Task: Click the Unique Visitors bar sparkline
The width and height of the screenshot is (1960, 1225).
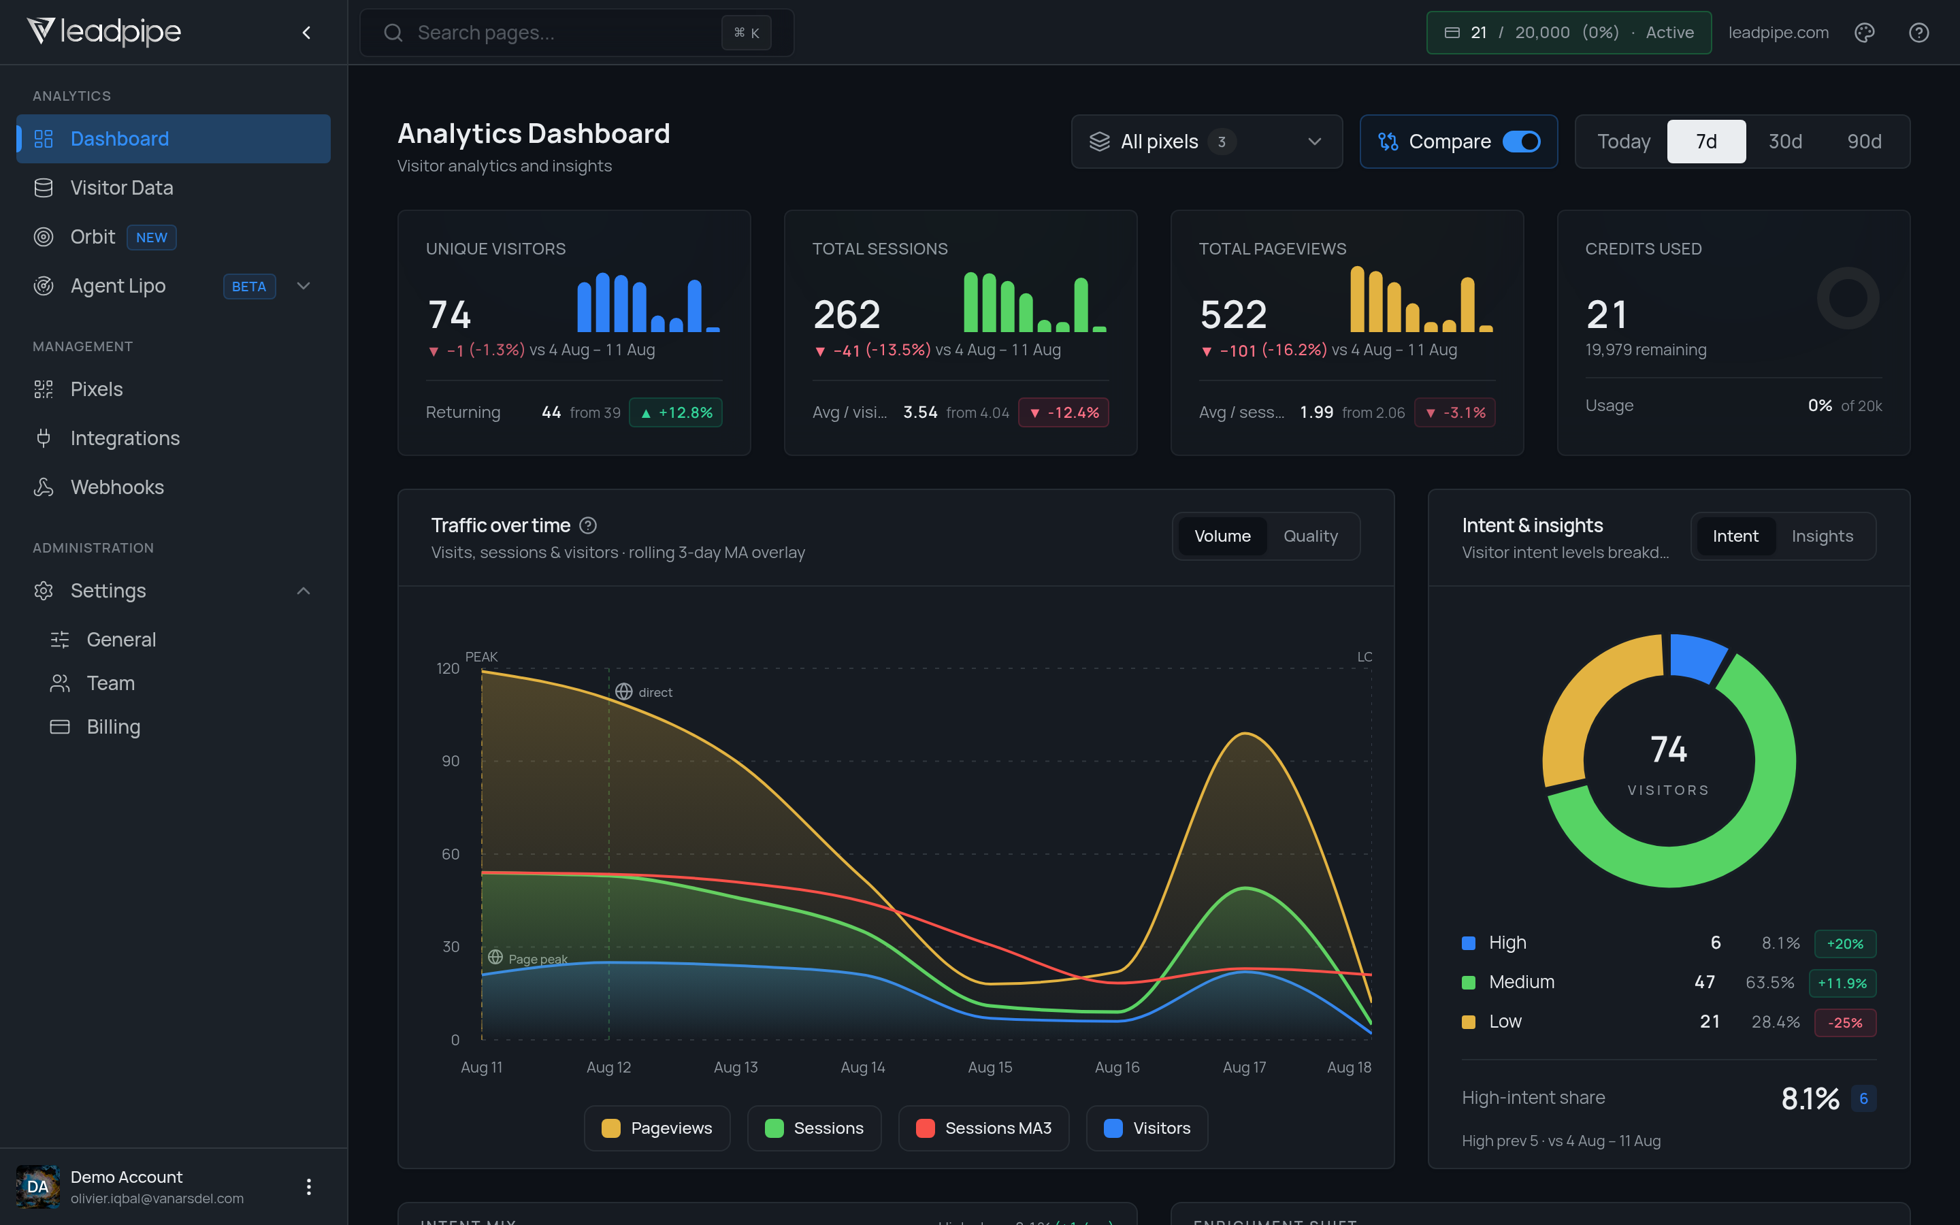Action: pos(648,302)
